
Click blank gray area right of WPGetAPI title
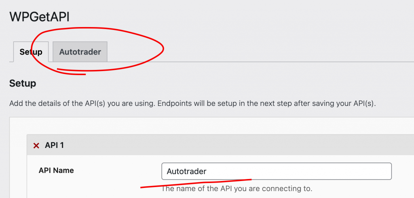coord(238,17)
